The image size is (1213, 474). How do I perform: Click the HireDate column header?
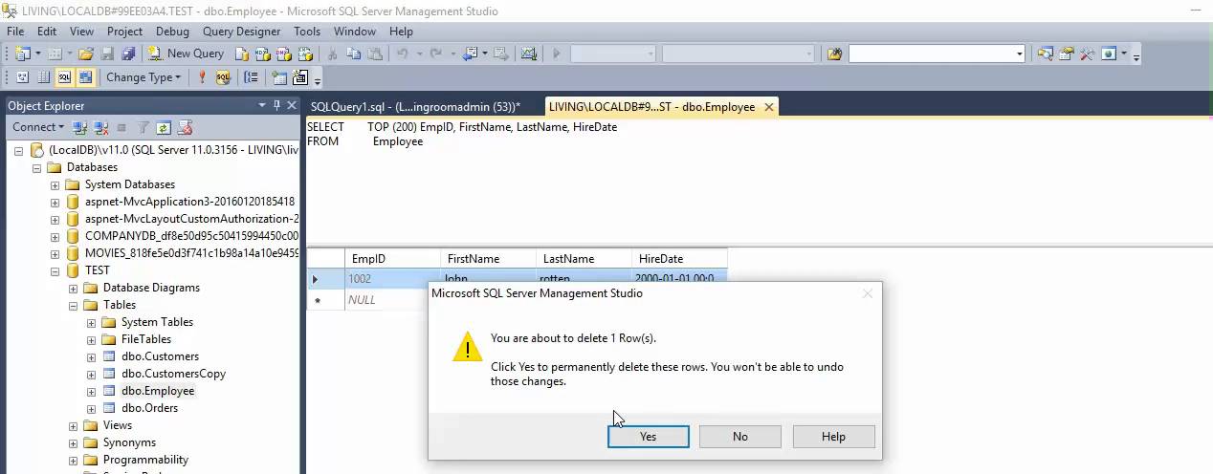pyautogui.click(x=680, y=259)
